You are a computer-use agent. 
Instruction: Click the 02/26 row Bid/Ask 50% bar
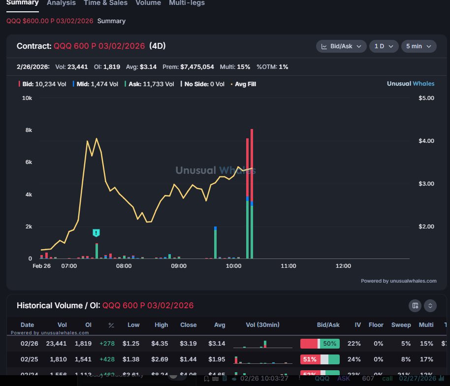pos(320,344)
